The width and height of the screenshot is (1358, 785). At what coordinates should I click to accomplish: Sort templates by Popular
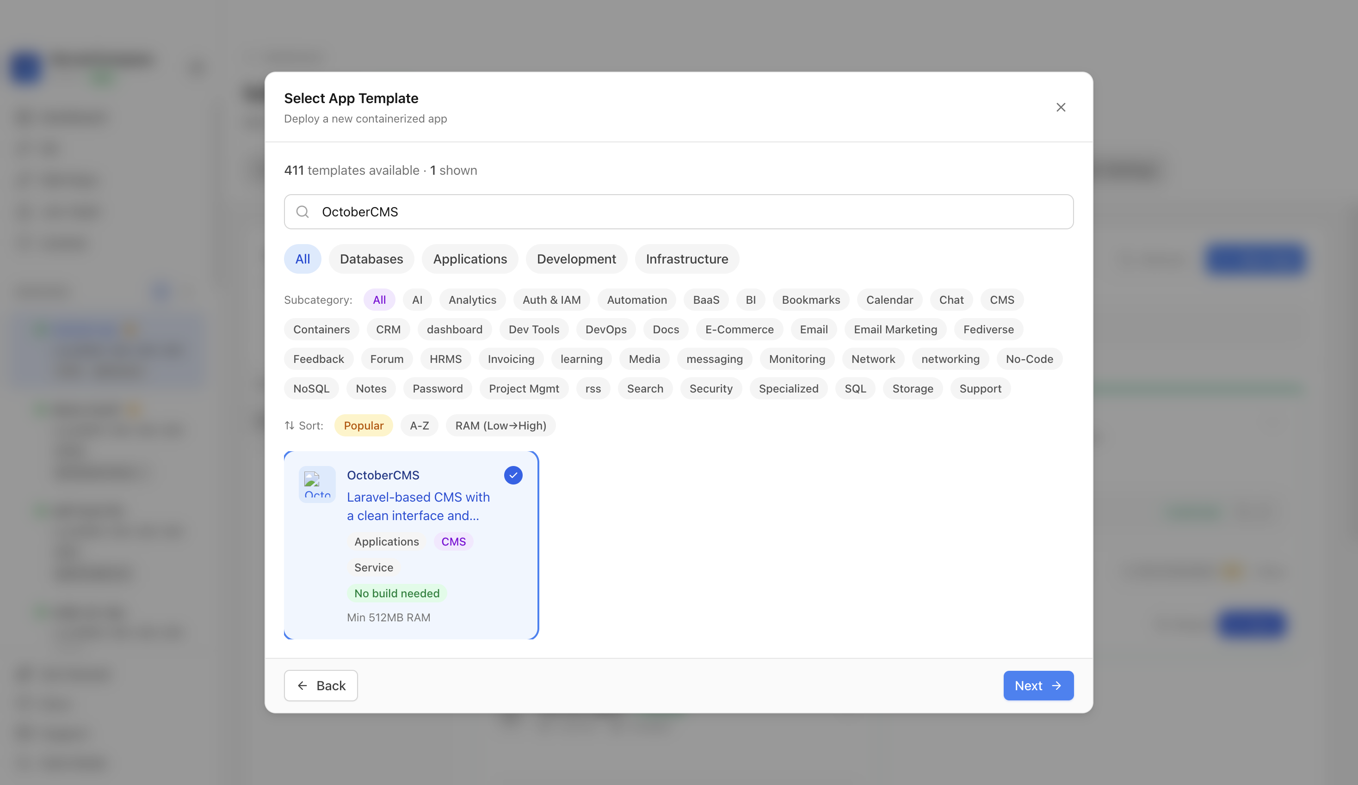(x=363, y=426)
